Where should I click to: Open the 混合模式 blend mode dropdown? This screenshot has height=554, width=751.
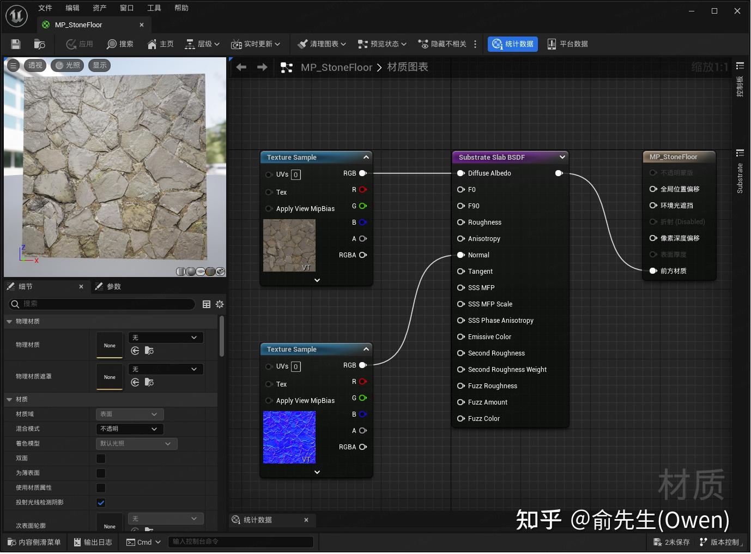pyautogui.click(x=129, y=429)
